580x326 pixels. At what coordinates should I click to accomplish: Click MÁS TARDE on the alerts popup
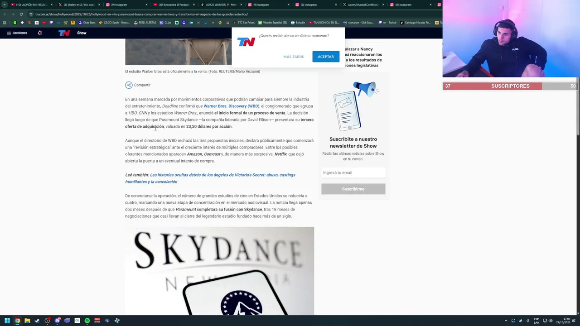coord(294,57)
